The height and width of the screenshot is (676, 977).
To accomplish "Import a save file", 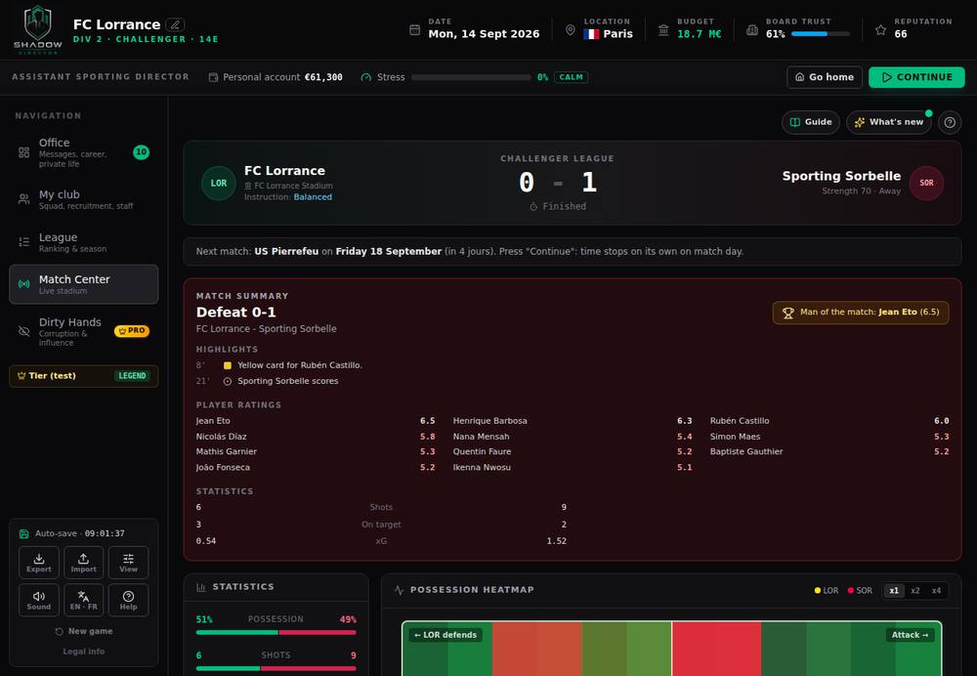I will tap(83, 563).
